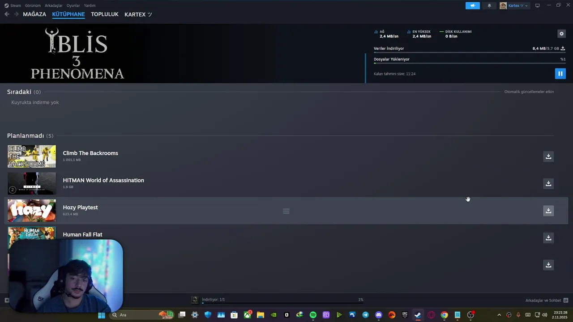
Task: Click the Human Fall Flat title
Action: point(82,234)
